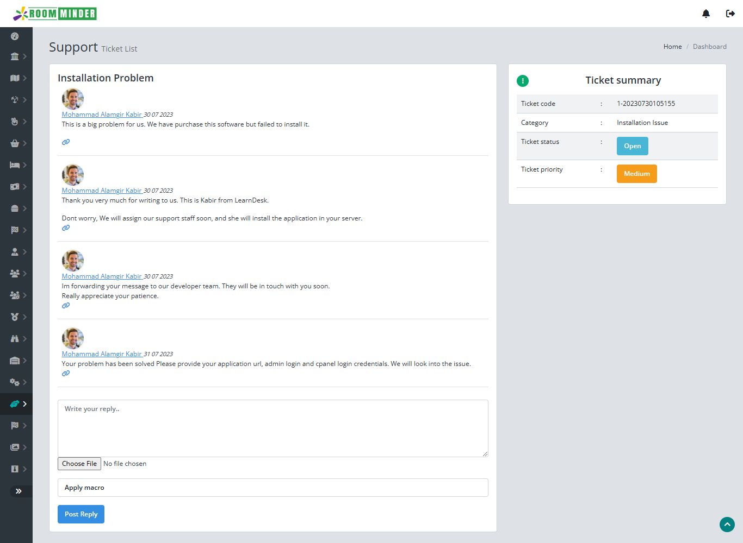The height and width of the screenshot is (543, 743).
Task: Click the Post Reply button
Action: click(x=81, y=514)
